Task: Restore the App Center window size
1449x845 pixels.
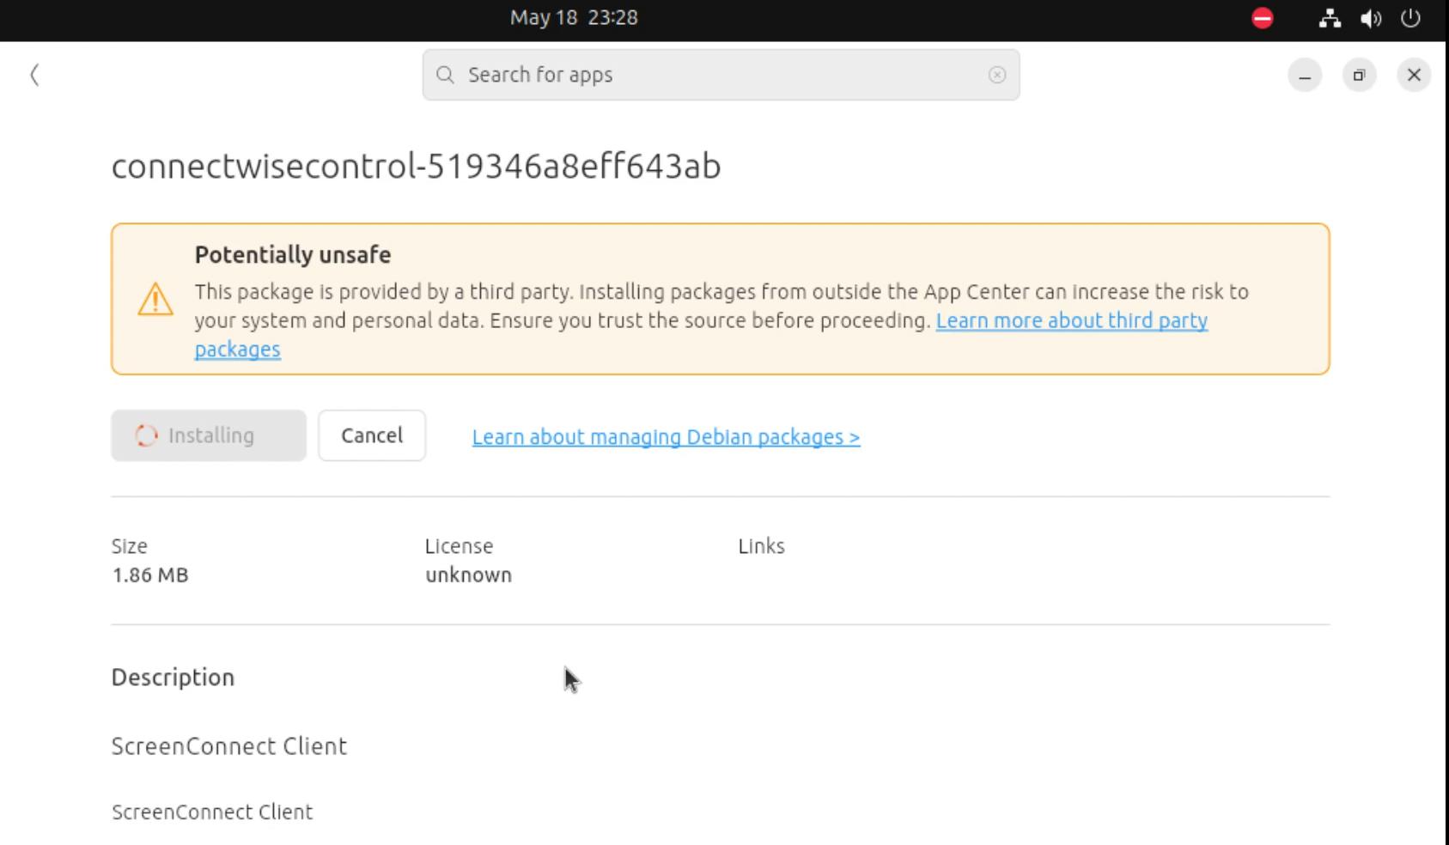Action: 1359,76
